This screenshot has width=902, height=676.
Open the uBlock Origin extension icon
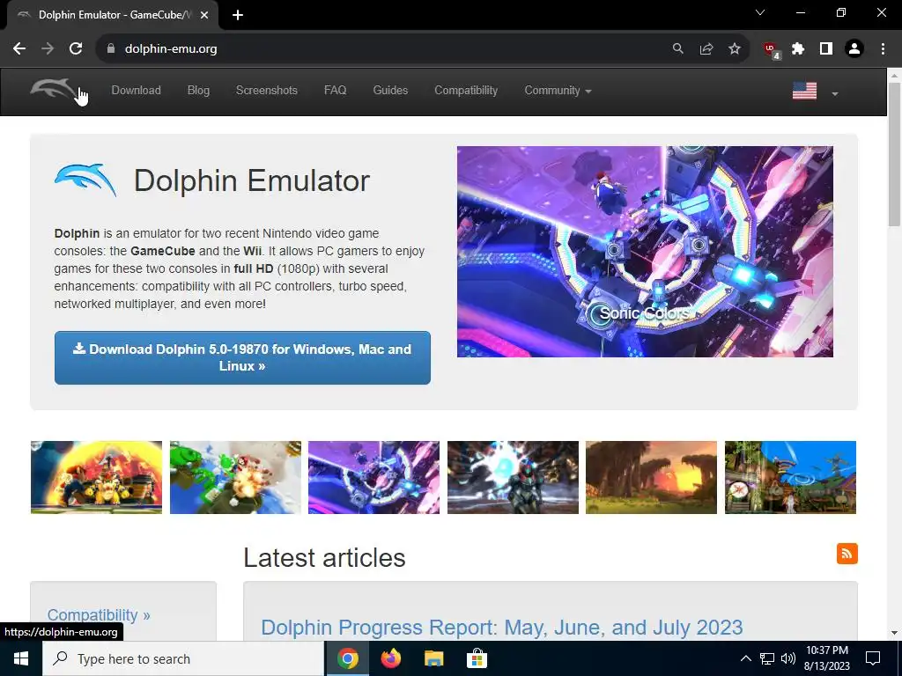tap(771, 50)
